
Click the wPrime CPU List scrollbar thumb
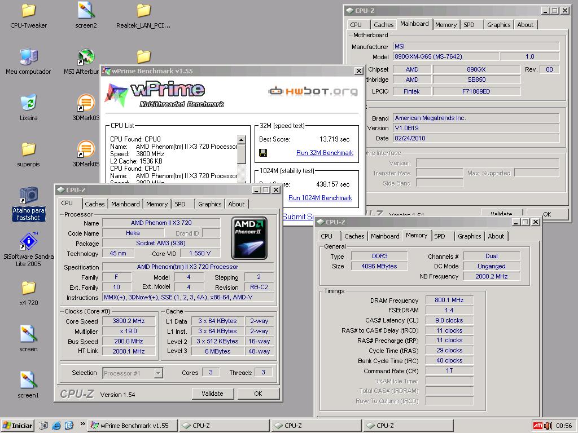coord(242,154)
